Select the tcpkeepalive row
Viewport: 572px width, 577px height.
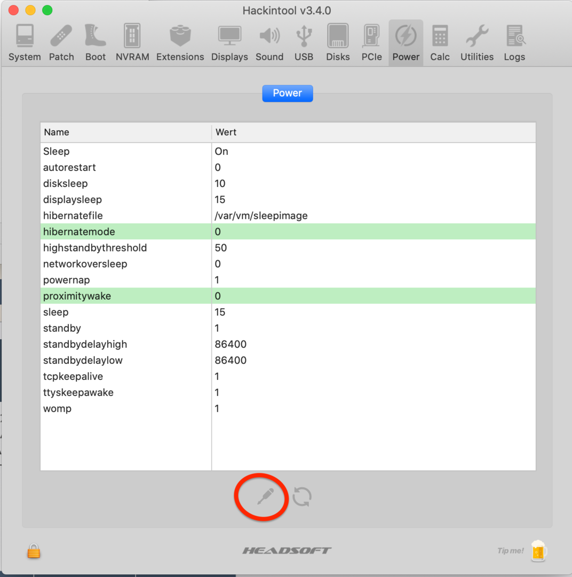288,376
